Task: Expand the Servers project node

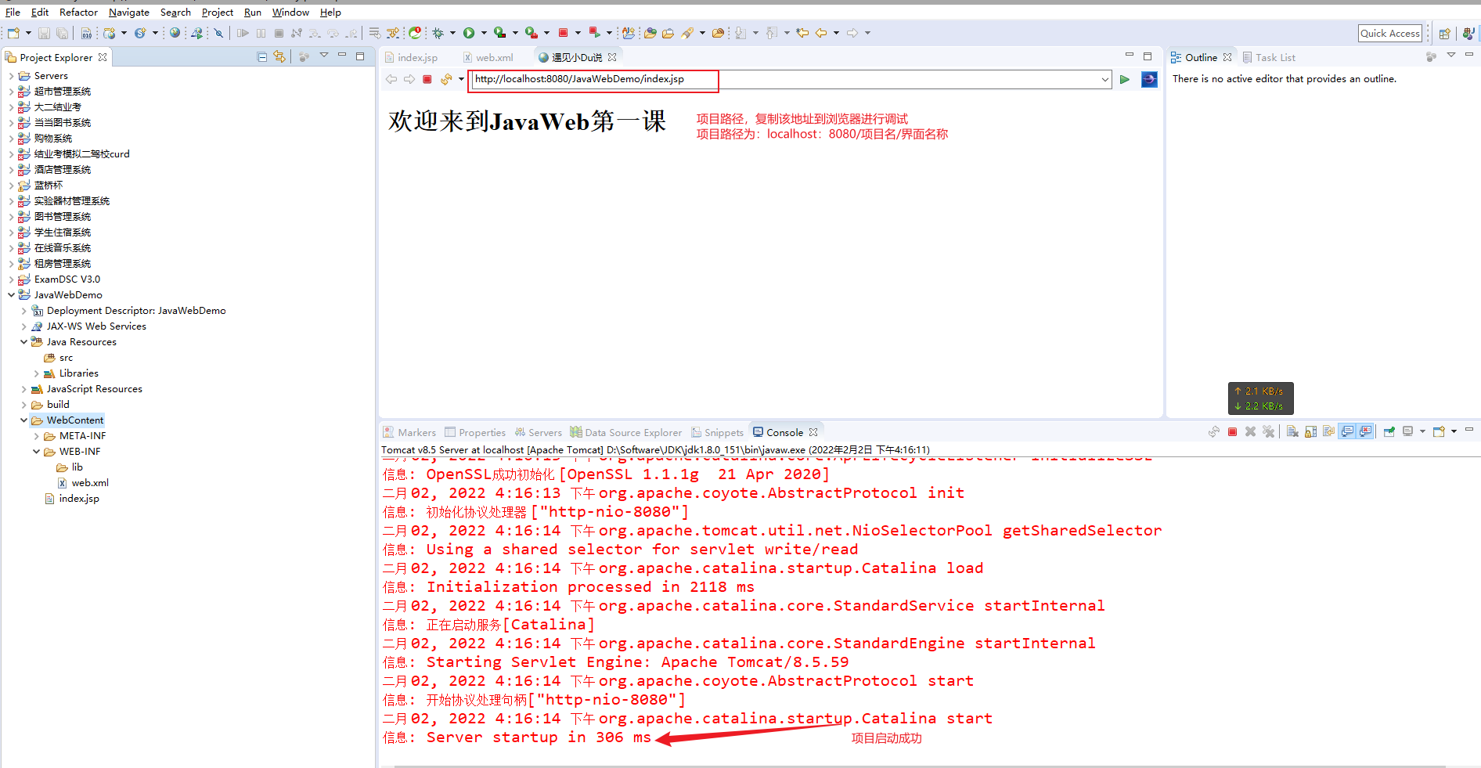Action: [x=11, y=76]
